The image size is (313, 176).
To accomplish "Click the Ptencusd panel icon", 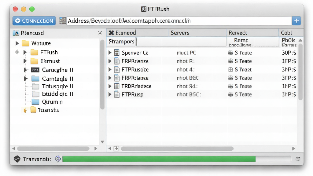I will [16, 33].
